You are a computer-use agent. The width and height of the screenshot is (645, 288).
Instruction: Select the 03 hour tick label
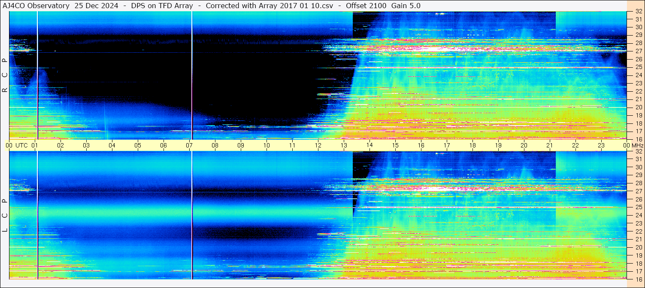click(x=86, y=145)
